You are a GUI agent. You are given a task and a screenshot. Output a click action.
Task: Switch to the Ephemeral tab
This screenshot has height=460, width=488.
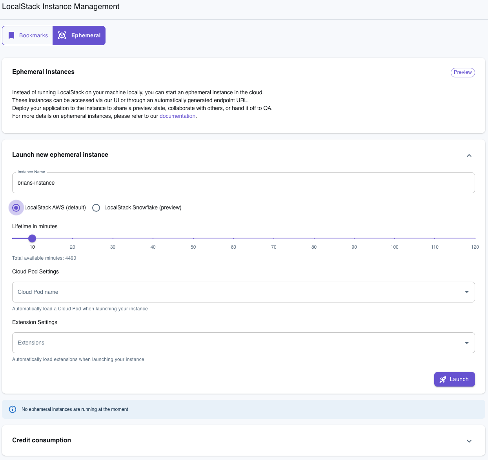click(x=78, y=35)
